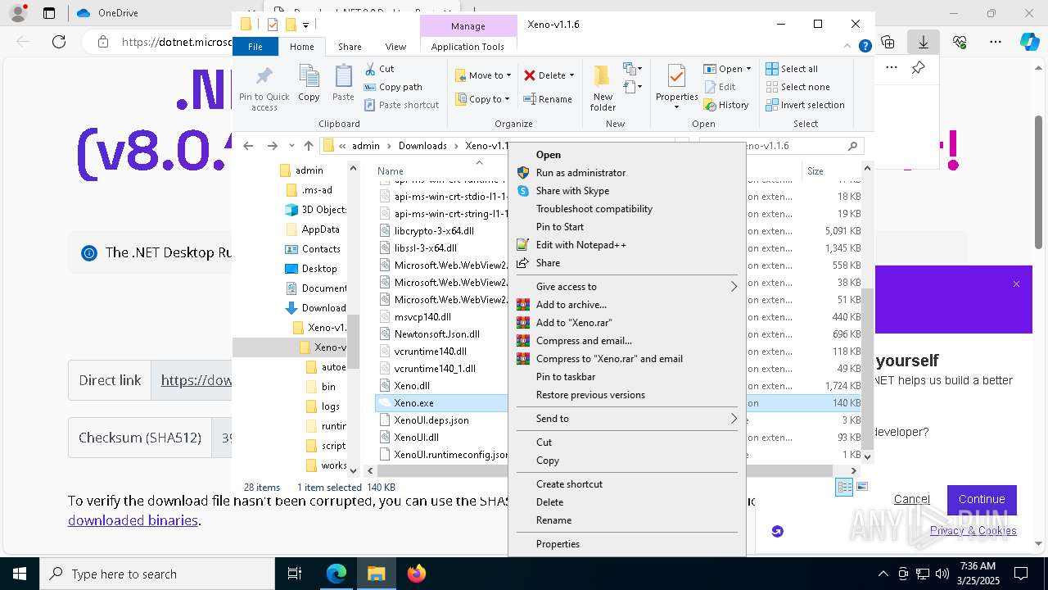Click Downloads in the address bar breadcrumb

coord(422,146)
